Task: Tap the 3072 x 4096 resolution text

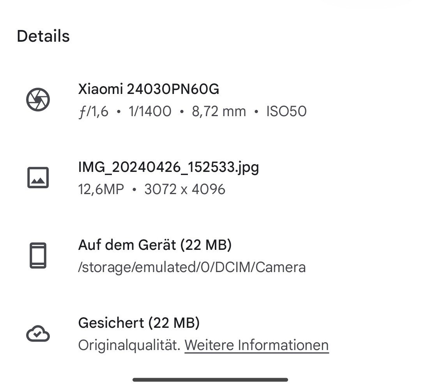Action: (184, 190)
